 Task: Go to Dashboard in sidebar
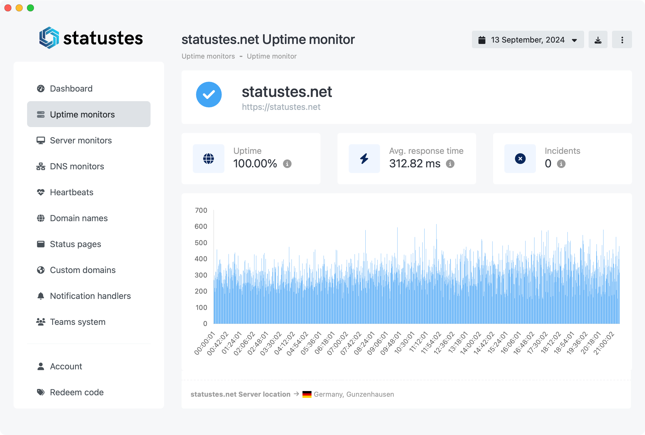[71, 88]
